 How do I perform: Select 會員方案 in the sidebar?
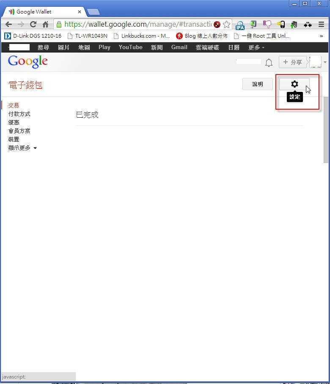point(19,131)
